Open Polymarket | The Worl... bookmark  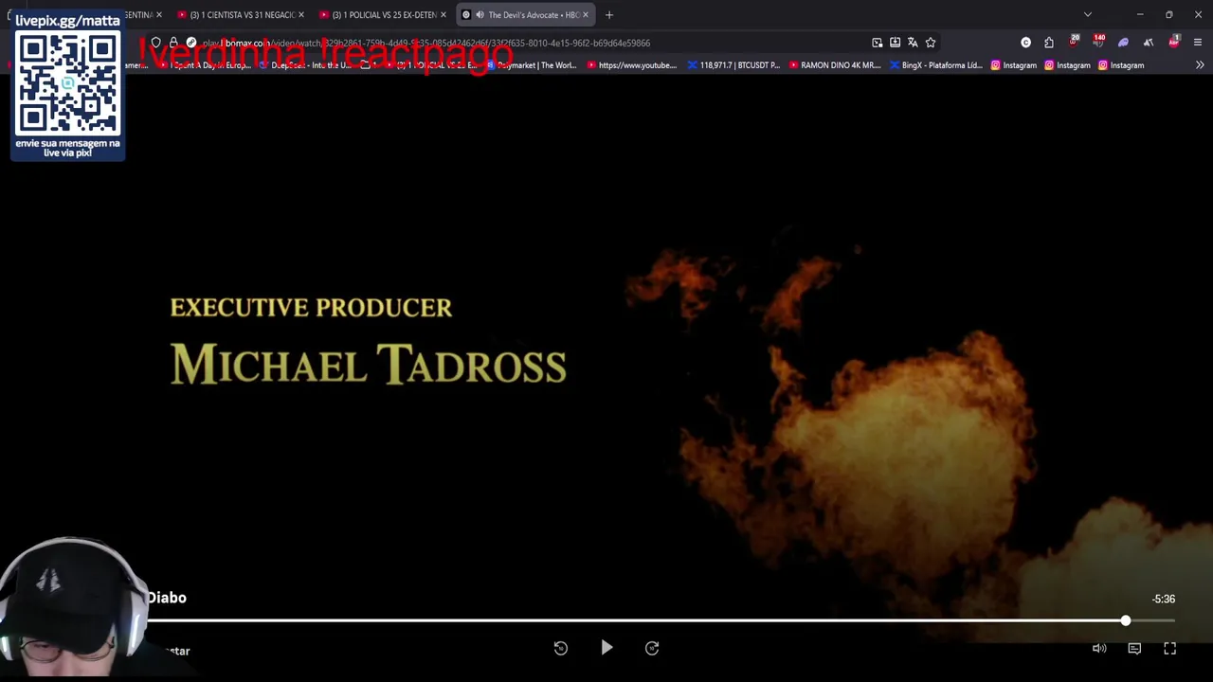533,65
